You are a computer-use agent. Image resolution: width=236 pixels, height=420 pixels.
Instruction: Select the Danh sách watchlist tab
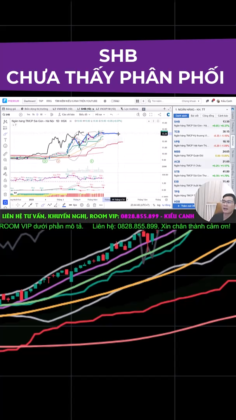point(181,116)
